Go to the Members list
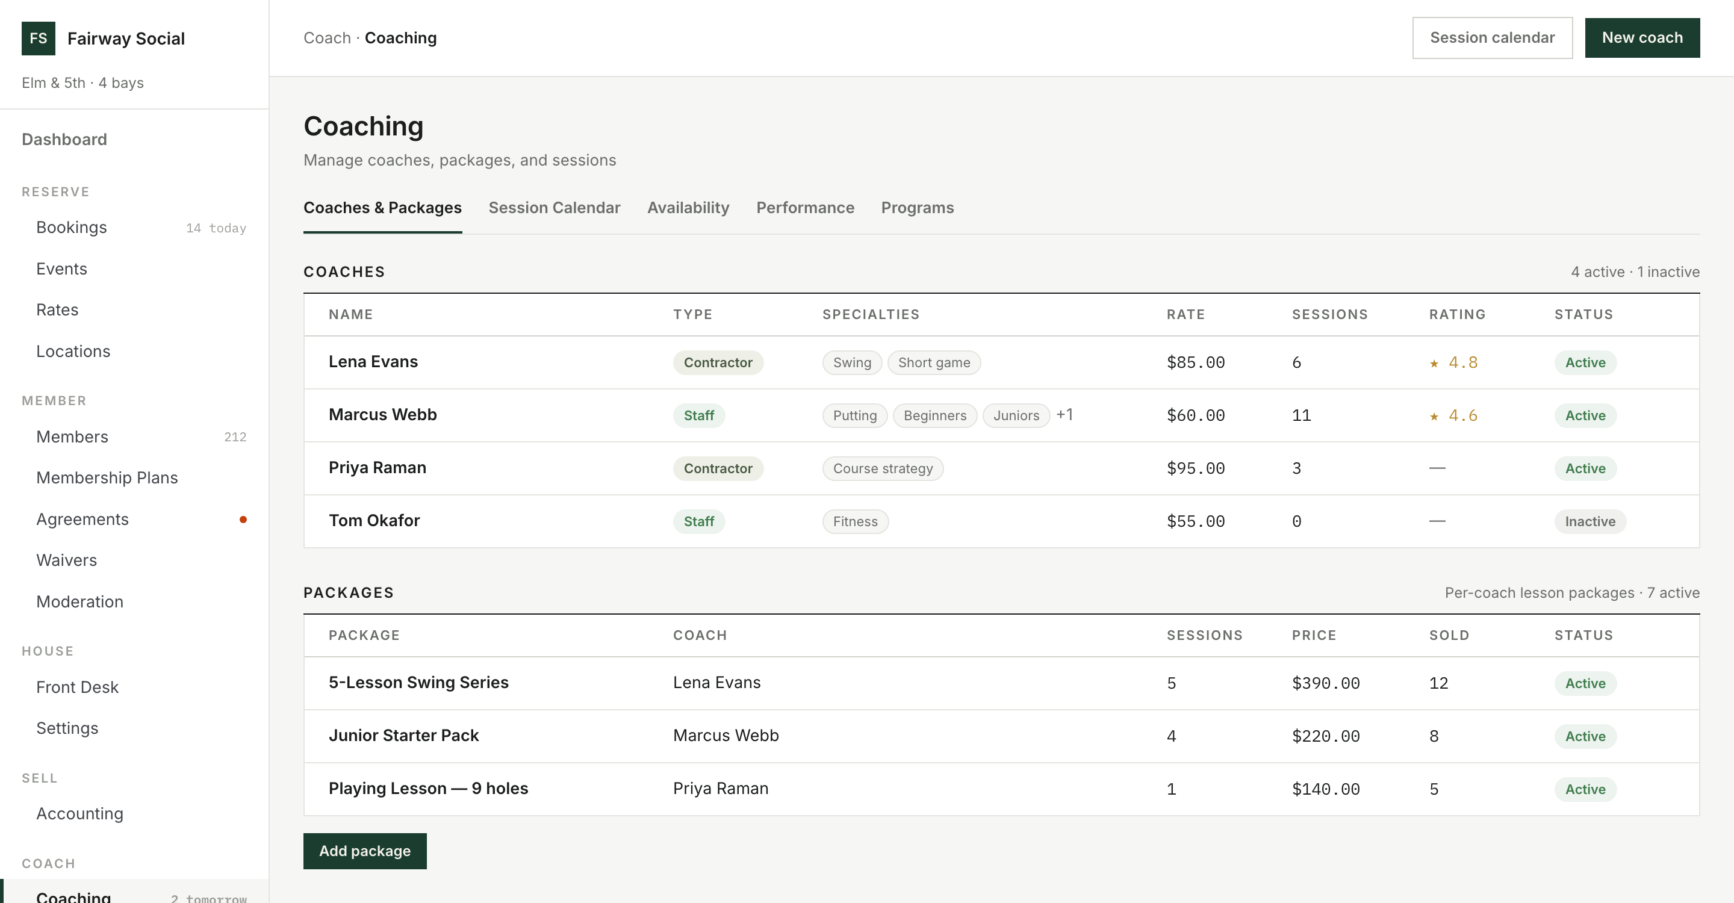 pos(135,436)
